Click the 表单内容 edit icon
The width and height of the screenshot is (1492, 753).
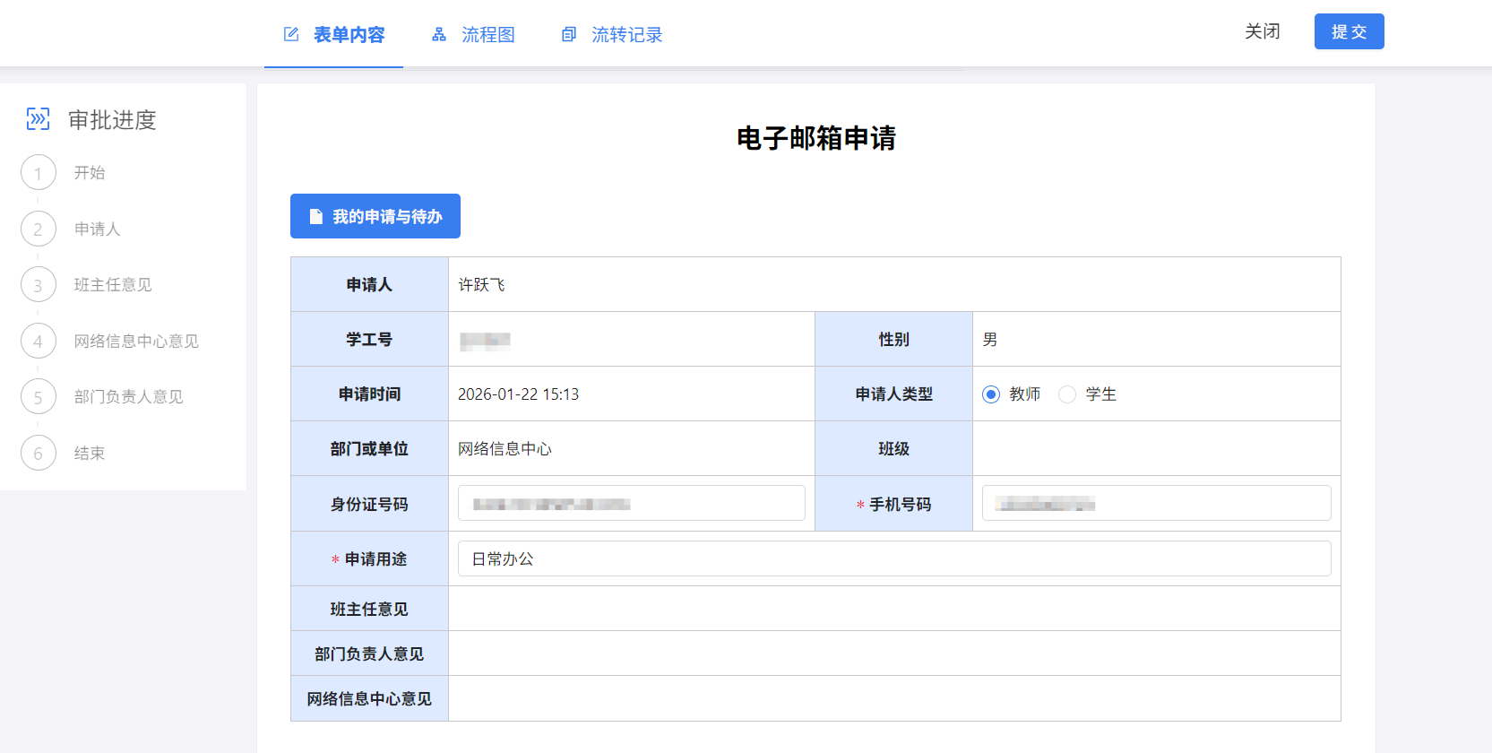pos(291,35)
